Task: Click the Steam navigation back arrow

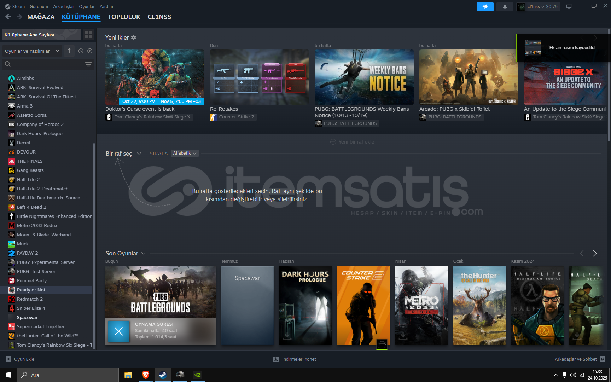Action: [x=8, y=17]
